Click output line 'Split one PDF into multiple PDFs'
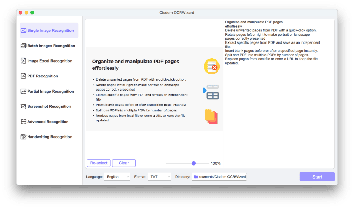Screen dimensions: 354x208 click(x=267, y=55)
